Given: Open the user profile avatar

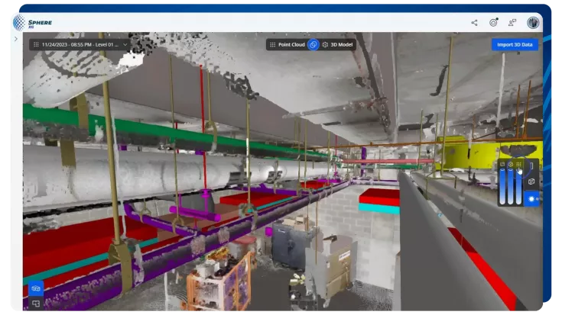Looking at the screenshot, I should click(x=533, y=23).
